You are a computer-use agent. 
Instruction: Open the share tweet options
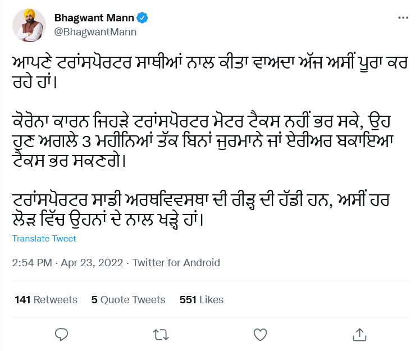coord(358,335)
